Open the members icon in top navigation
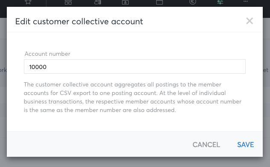This screenshot has width=270, height=167. [98, 2]
